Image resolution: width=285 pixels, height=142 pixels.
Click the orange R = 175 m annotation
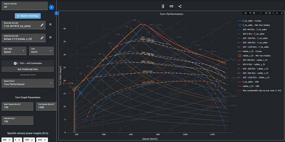[68, 84]
